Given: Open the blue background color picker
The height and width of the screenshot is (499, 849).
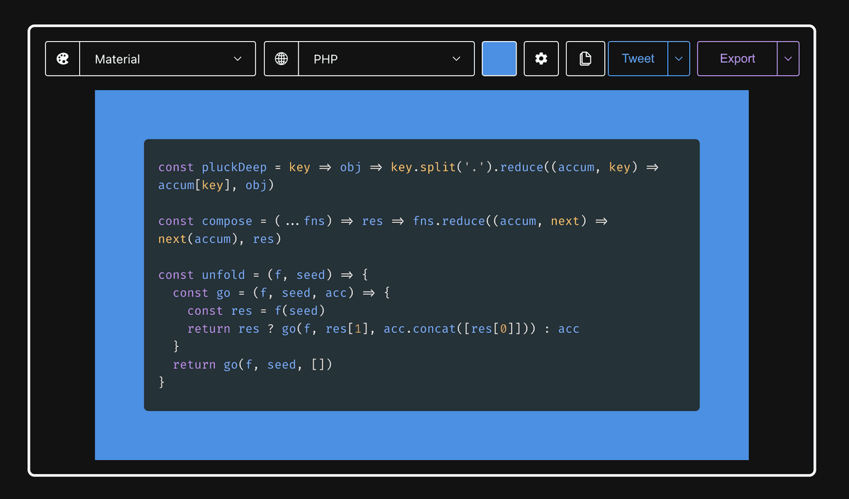Looking at the screenshot, I should (x=499, y=59).
